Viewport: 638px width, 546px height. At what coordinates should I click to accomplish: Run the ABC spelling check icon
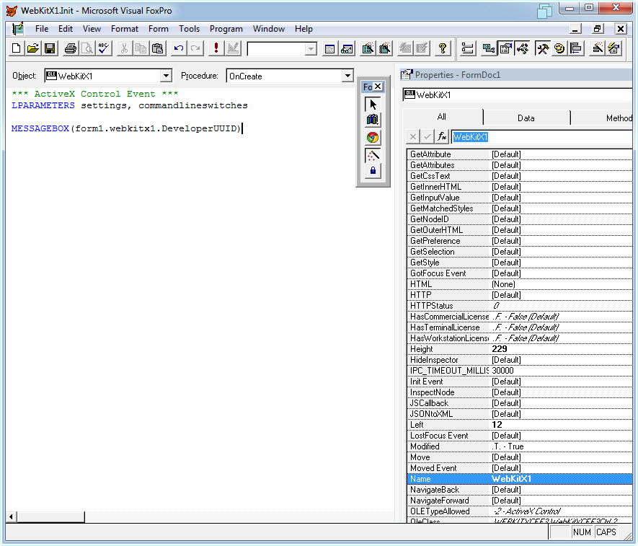click(x=104, y=48)
